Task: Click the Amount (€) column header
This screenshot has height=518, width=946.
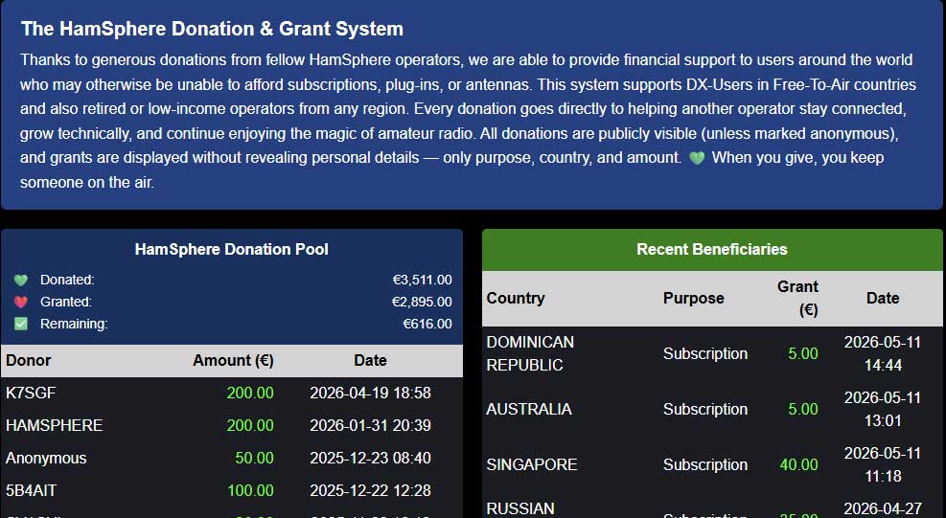Action: click(x=234, y=361)
